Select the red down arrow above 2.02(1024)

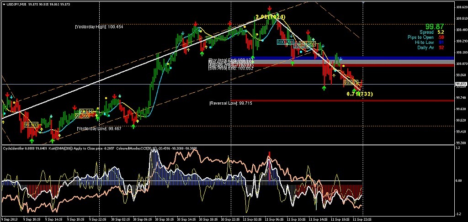click(270, 8)
